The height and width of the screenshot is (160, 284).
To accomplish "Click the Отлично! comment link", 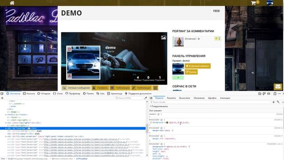I will [190, 39].
